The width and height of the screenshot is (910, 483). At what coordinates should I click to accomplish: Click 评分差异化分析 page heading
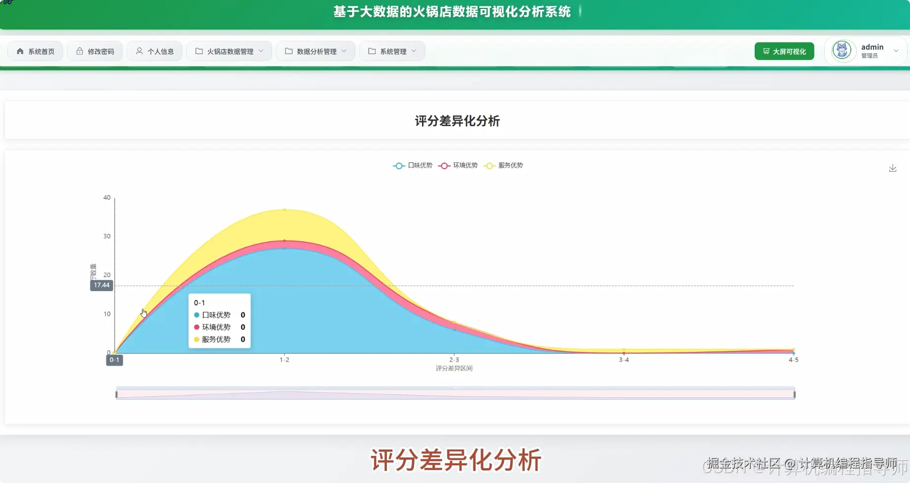(457, 121)
